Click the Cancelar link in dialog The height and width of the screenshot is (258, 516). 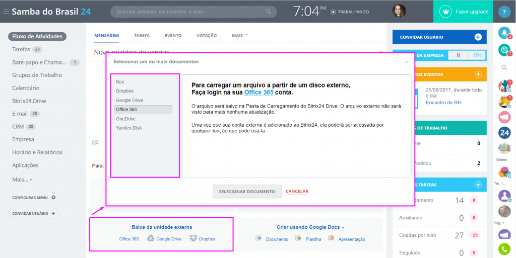pos(297,192)
